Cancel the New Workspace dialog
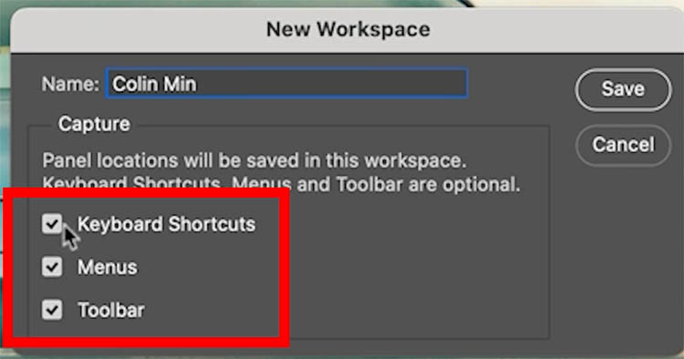The image size is (684, 359). click(x=623, y=145)
